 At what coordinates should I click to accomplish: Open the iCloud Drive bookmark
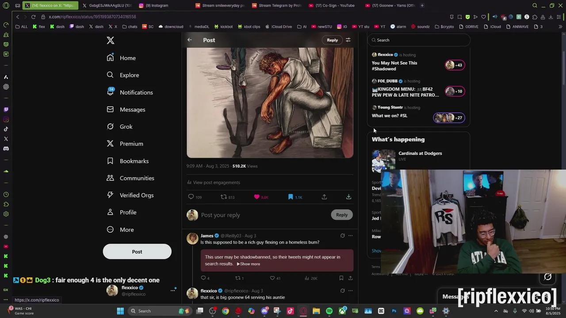(x=278, y=26)
